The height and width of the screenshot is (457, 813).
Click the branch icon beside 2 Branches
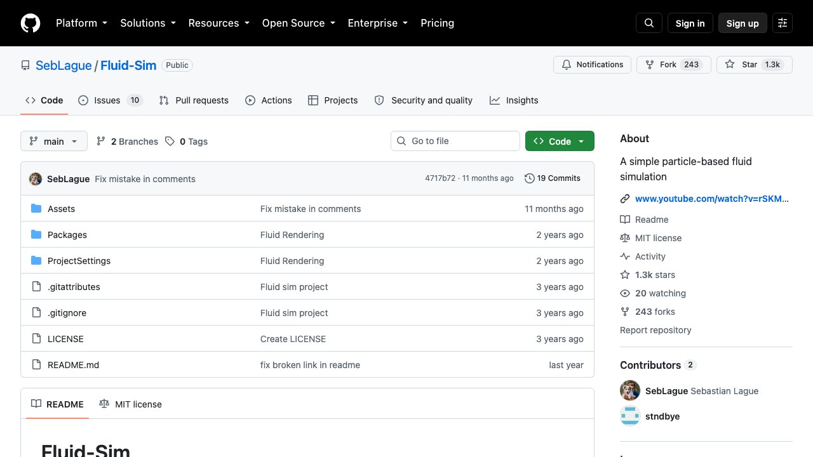101,142
